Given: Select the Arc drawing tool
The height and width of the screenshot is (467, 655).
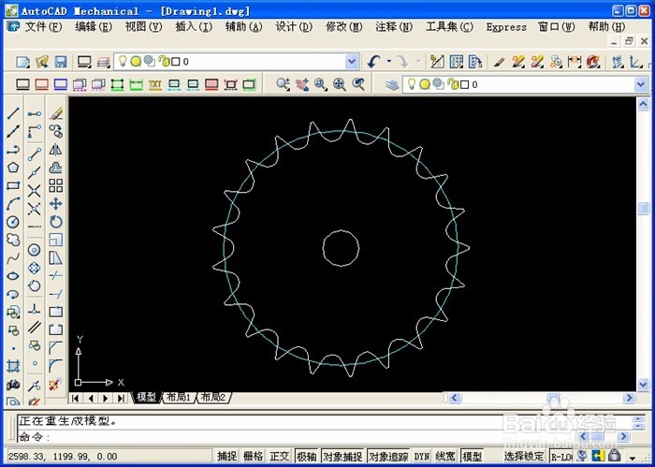Looking at the screenshot, I should pos(13,204).
